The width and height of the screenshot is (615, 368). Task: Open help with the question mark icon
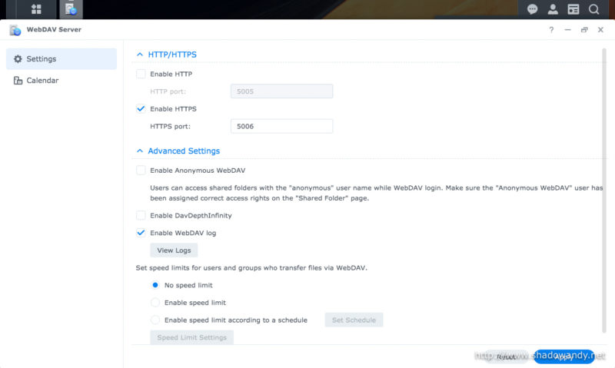551,30
